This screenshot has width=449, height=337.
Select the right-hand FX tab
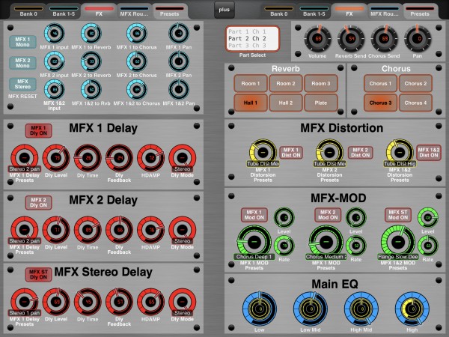click(349, 11)
